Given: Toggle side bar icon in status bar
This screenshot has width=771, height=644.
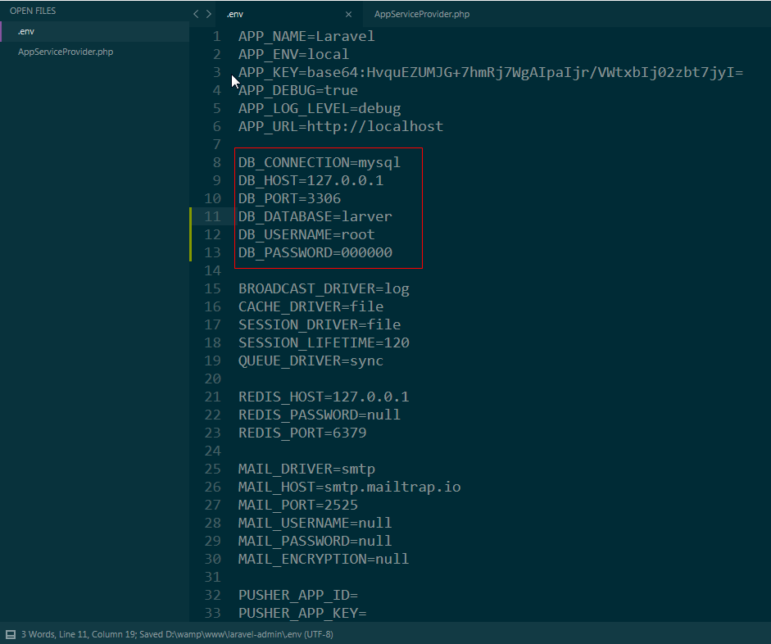Looking at the screenshot, I should (11, 634).
